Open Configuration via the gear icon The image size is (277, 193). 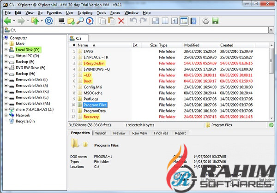tap(206, 21)
